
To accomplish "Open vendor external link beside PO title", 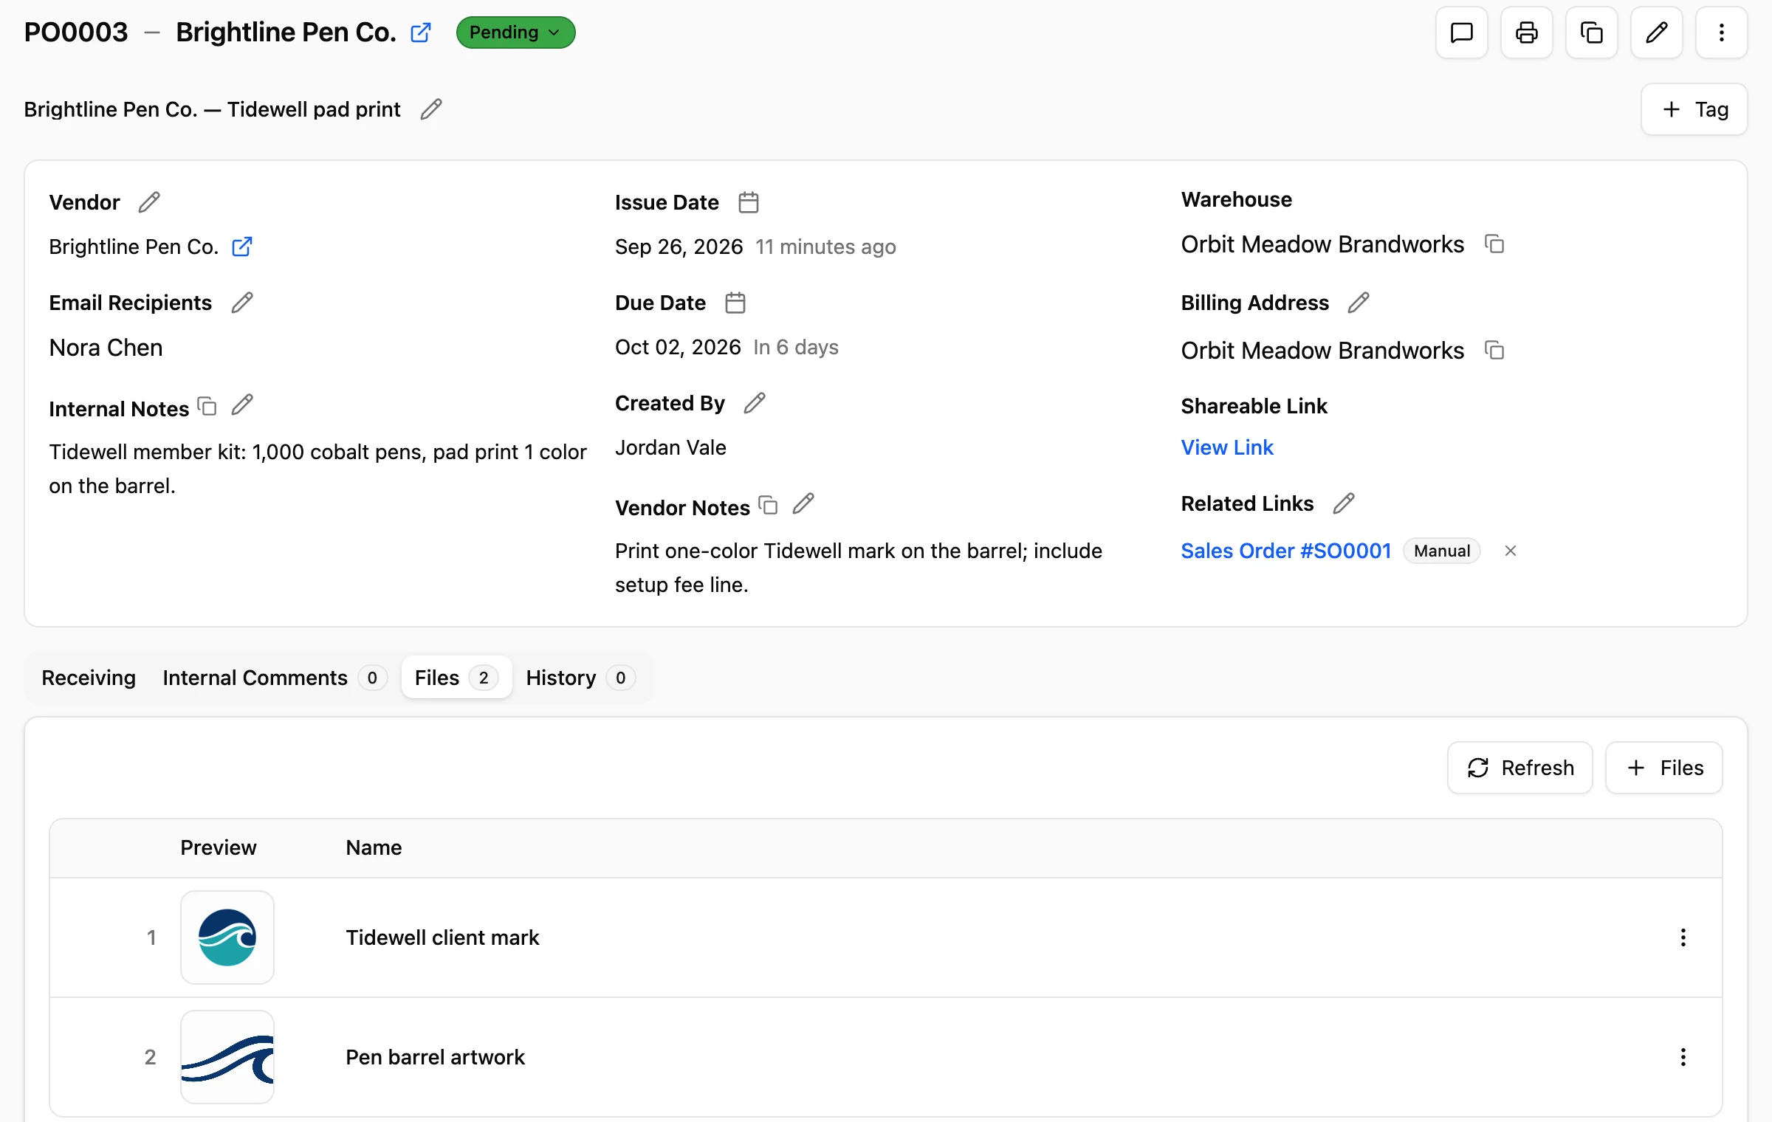I will tap(421, 32).
